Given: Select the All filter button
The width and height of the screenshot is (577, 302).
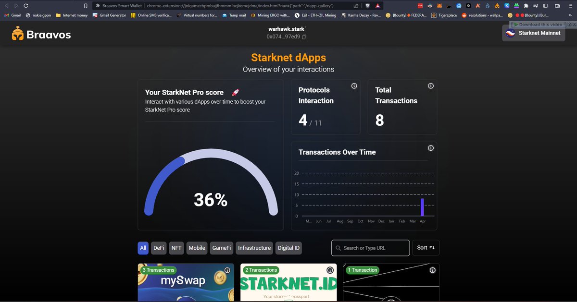Looking at the screenshot, I should [143, 248].
